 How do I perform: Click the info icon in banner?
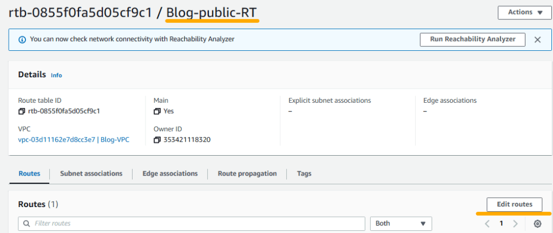coord(22,39)
